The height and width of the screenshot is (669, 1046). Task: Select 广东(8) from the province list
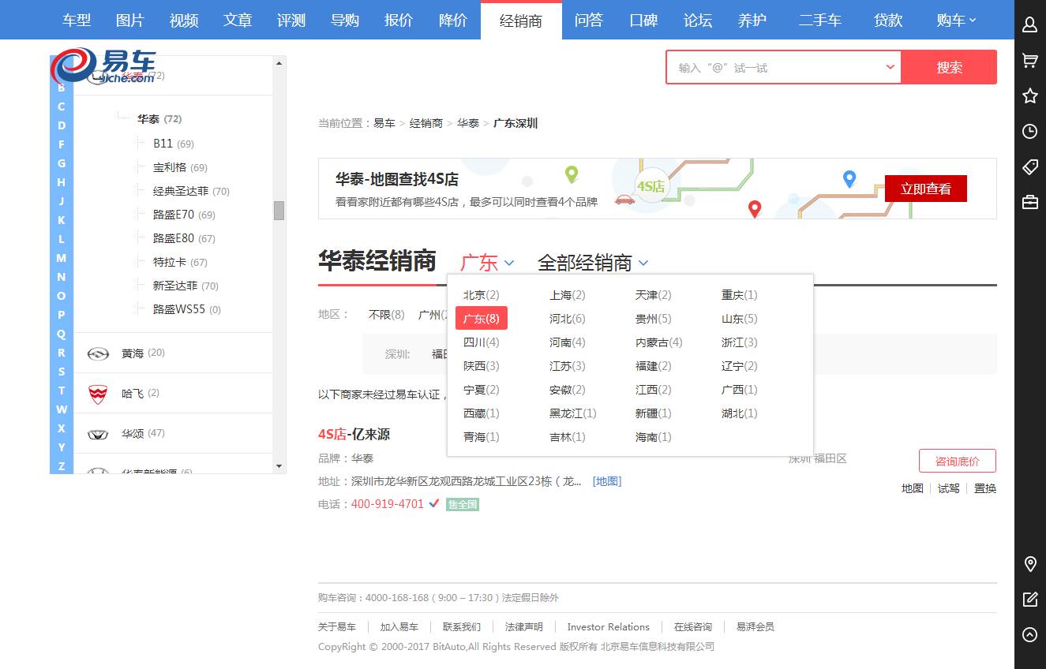tap(481, 318)
